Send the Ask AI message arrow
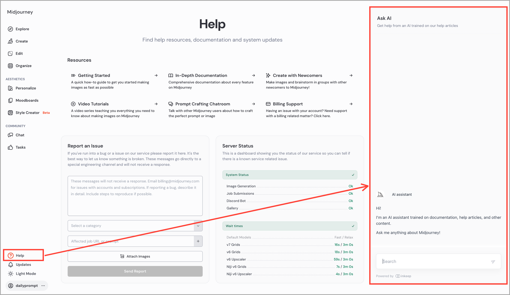 pyautogui.click(x=493, y=262)
